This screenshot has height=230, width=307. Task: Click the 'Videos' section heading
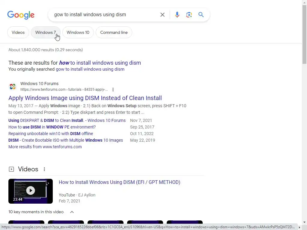[x=28, y=169]
